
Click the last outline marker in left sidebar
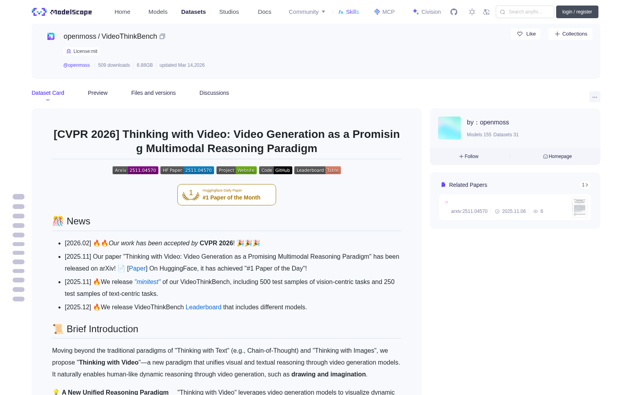coord(19,299)
